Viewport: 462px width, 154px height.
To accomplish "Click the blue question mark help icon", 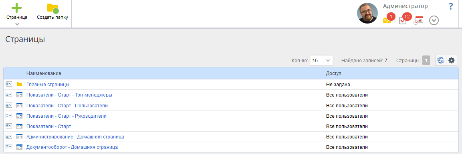I will tap(451, 6).
